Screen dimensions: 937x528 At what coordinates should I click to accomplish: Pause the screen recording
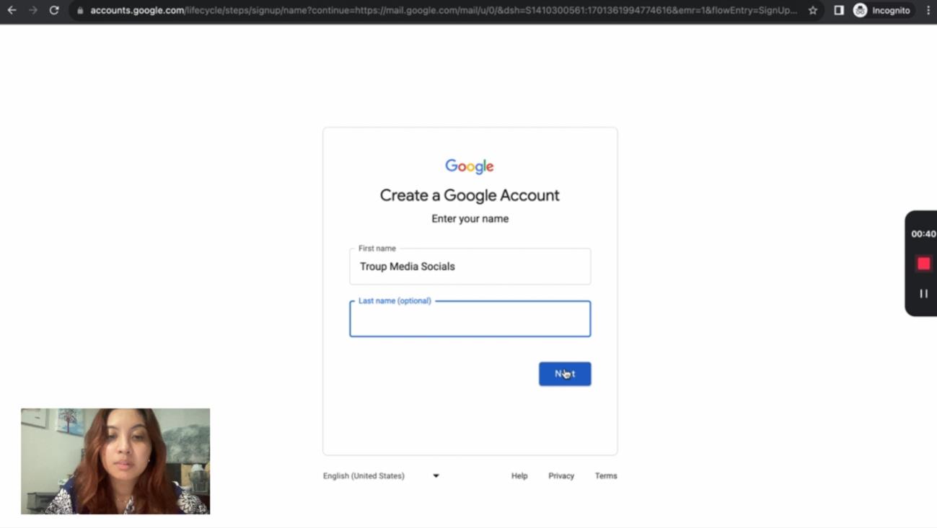coord(923,294)
